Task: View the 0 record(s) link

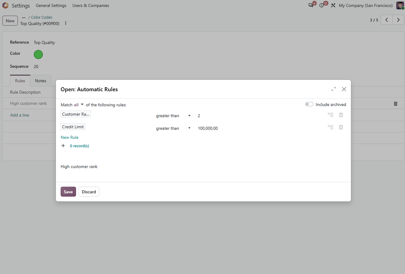Action: point(80,146)
